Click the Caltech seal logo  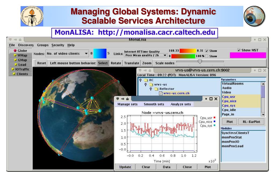click(x=32, y=16)
